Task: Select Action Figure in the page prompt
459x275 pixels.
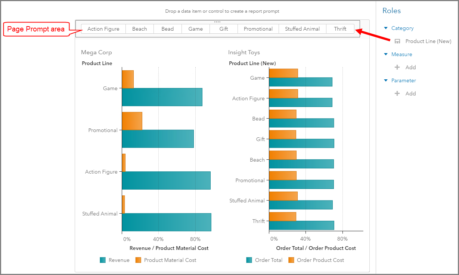Action: pyautogui.click(x=103, y=29)
